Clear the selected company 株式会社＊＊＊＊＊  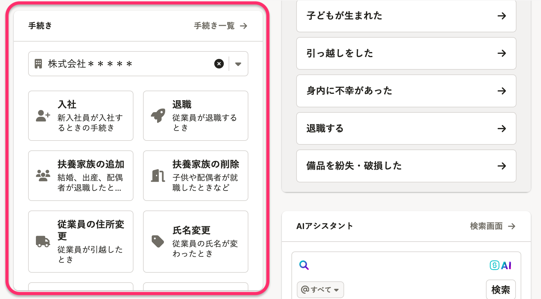click(219, 64)
